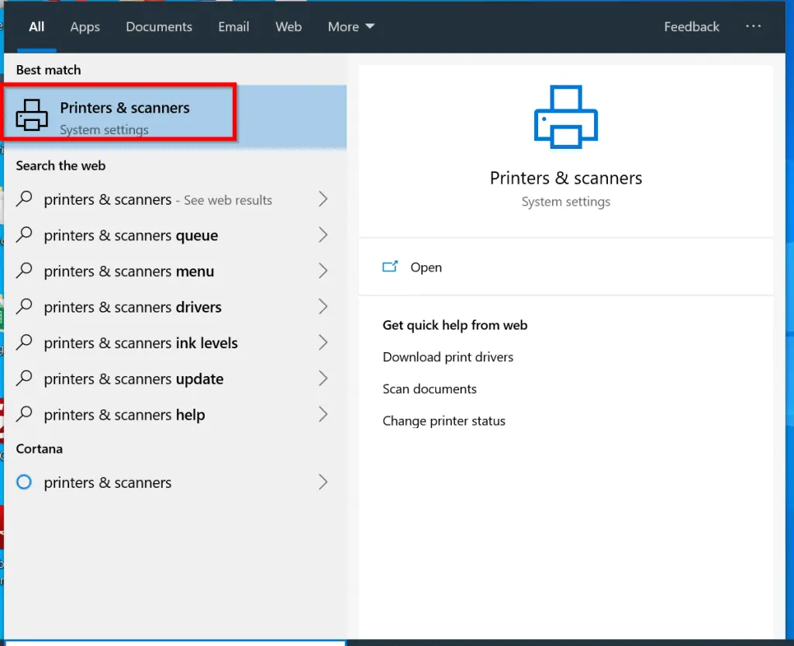
Task: Expand the More dropdown filter
Action: (350, 26)
